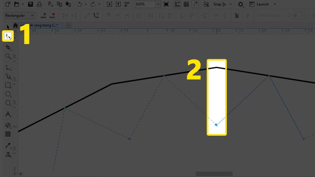Select the Transparency checkerboard tool

click(8, 134)
